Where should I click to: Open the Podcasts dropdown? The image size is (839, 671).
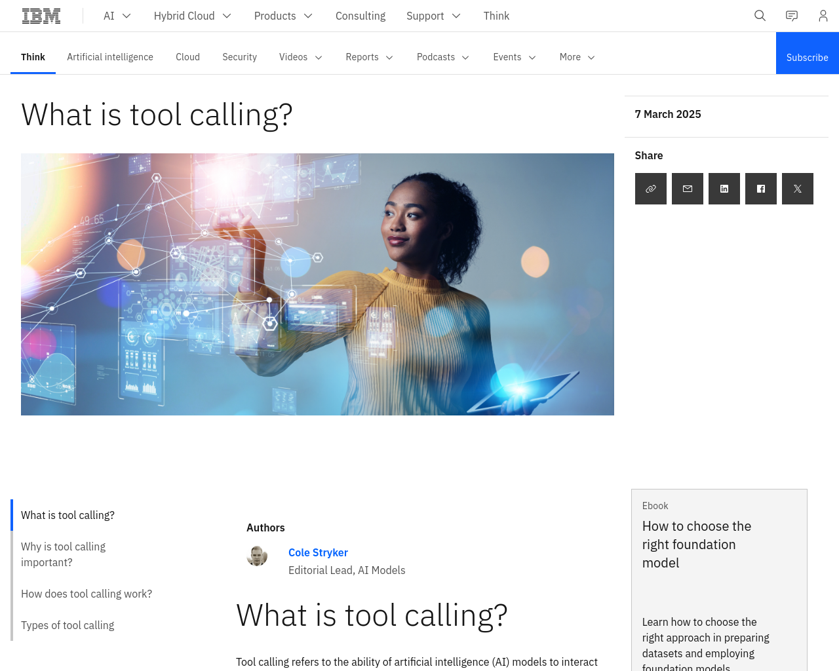click(x=443, y=57)
